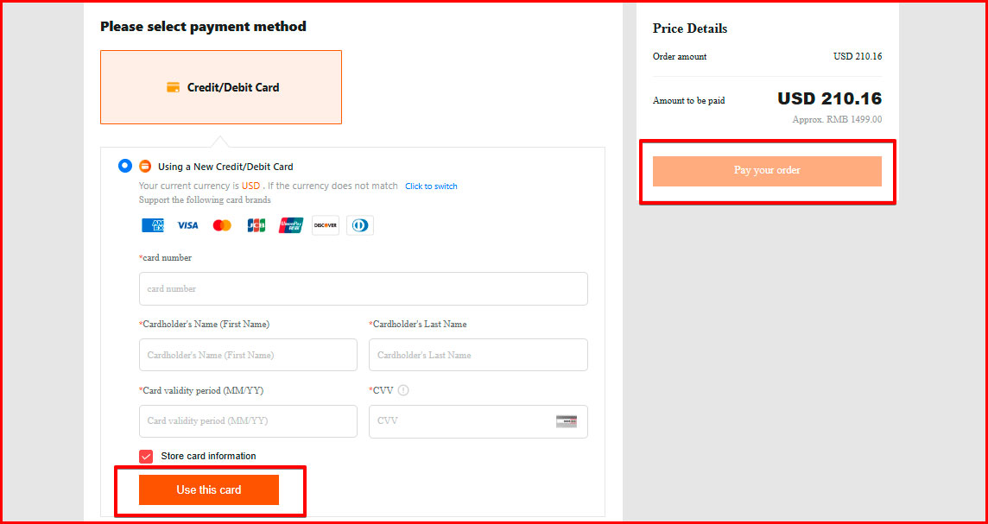Image resolution: width=988 pixels, height=524 pixels.
Task: Click the American Express card brand icon
Action: (153, 225)
